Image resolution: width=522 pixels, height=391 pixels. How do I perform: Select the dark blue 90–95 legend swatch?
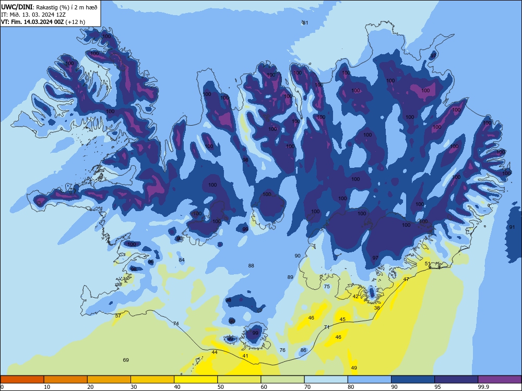pyautogui.click(x=413, y=380)
